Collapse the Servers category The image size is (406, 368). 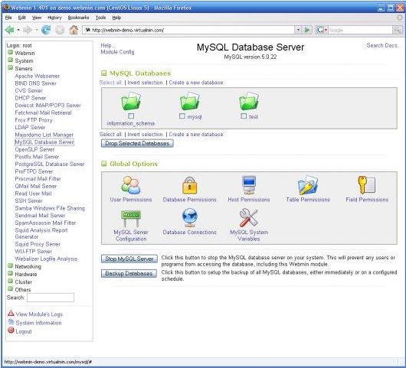(x=11, y=68)
